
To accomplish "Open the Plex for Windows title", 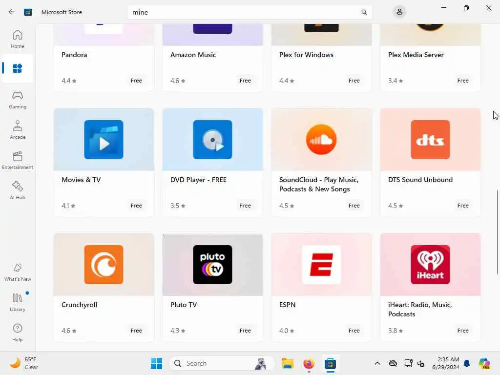I will tap(306, 55).
